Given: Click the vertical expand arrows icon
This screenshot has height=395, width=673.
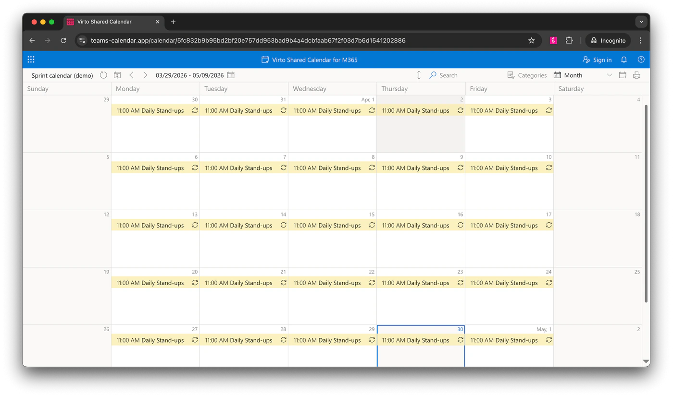Looking at the screenshot, I should [419, 75].
